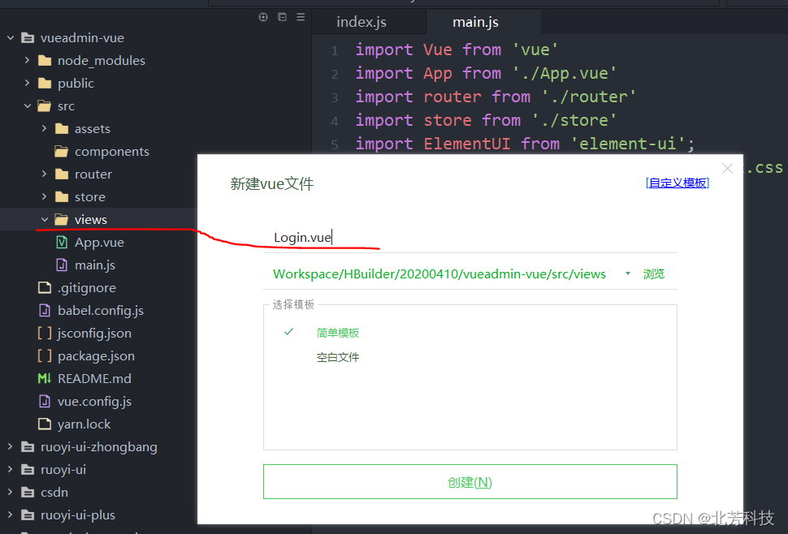The image size is (788, 534).
Task: Click the collapse-all icon in project panel header
Action: coord(283,17)
